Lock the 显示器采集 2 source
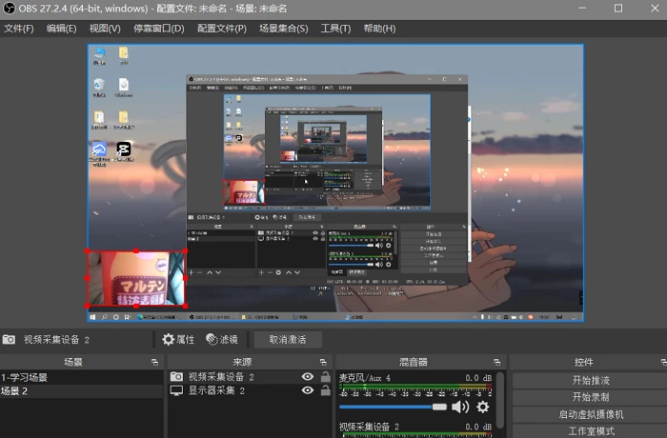This screenshot has height=438, width=667. 326,390
